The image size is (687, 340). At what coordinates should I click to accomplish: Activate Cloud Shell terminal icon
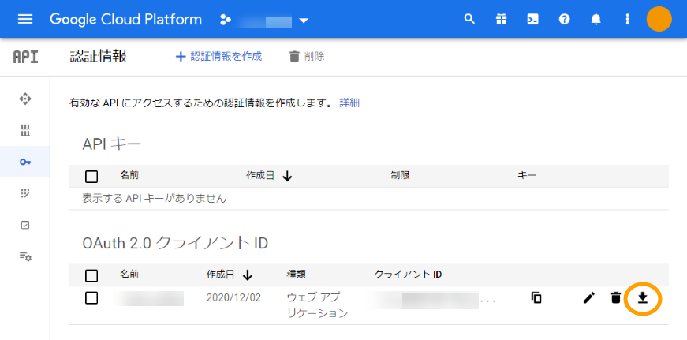pyautogui.click(x=532, y=19)
